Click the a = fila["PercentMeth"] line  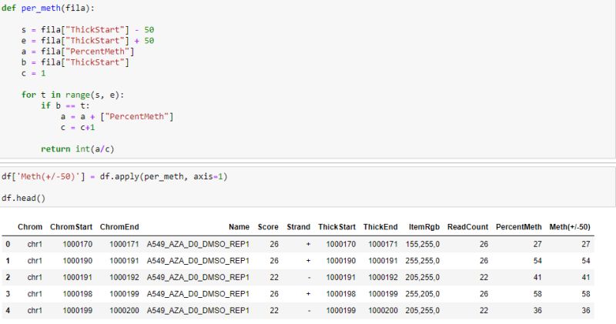tap(78, 52)
